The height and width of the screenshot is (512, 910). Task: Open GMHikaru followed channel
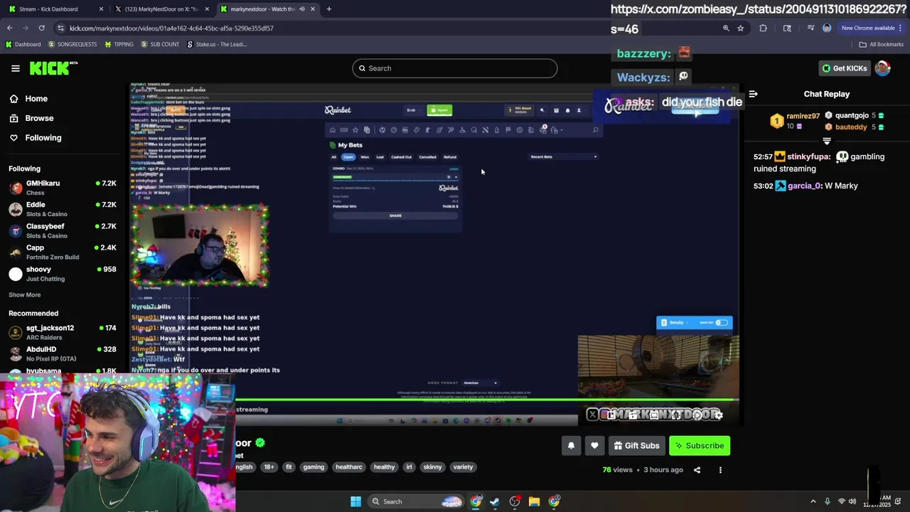coord(63,188)
